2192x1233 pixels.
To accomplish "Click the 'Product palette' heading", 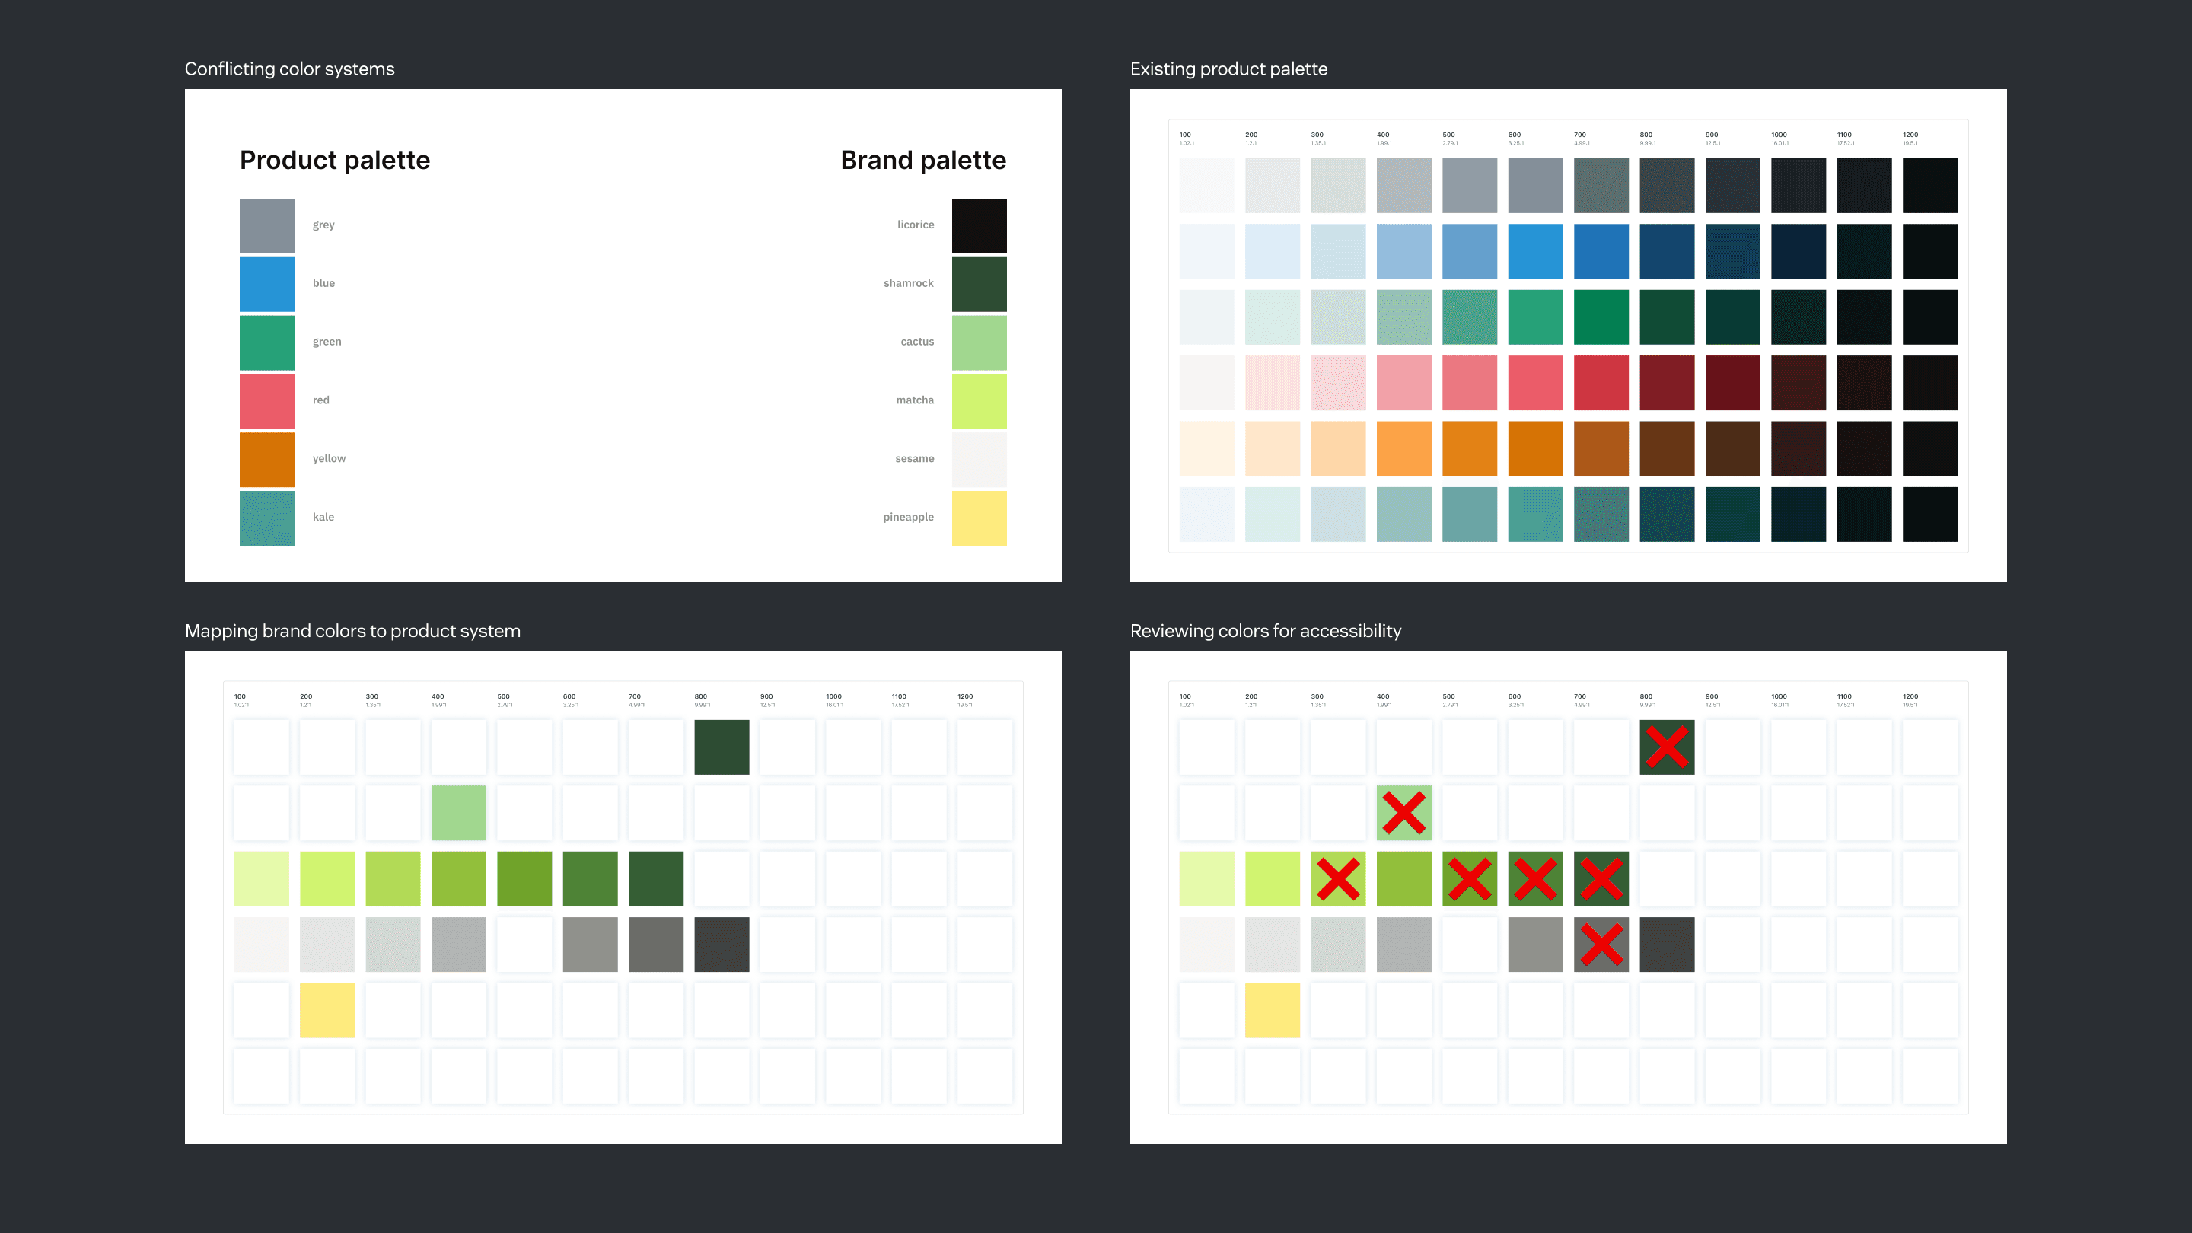I will click(x=334, y=160).
